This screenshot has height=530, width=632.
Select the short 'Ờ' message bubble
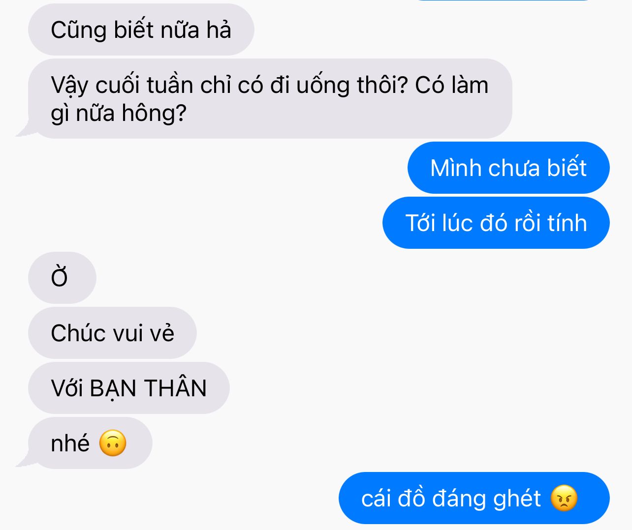[x=62, y=278]
